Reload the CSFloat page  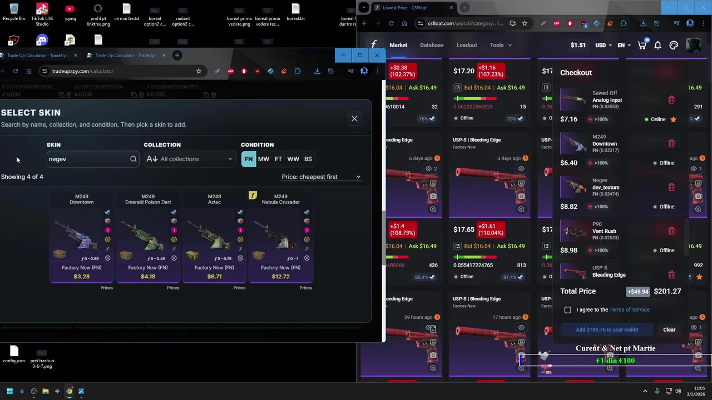[391, 23]
